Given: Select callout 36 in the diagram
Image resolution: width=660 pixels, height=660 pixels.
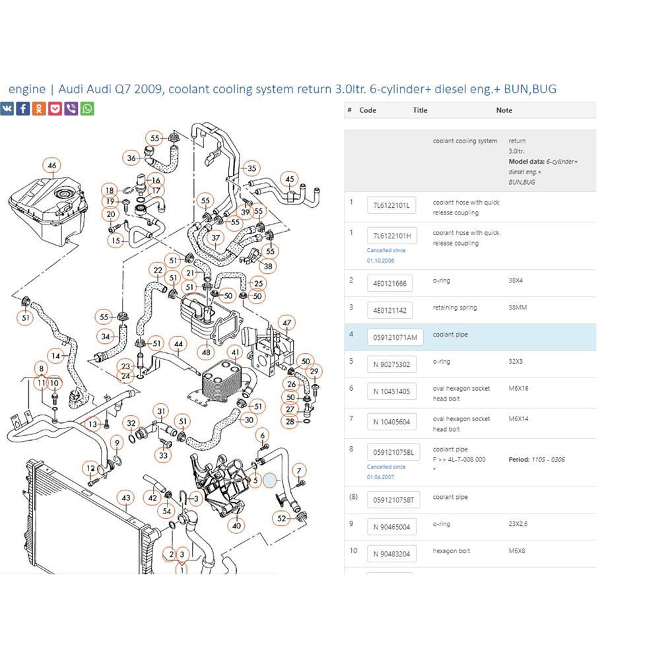Looking at the screenshot, I should (131, 158).
